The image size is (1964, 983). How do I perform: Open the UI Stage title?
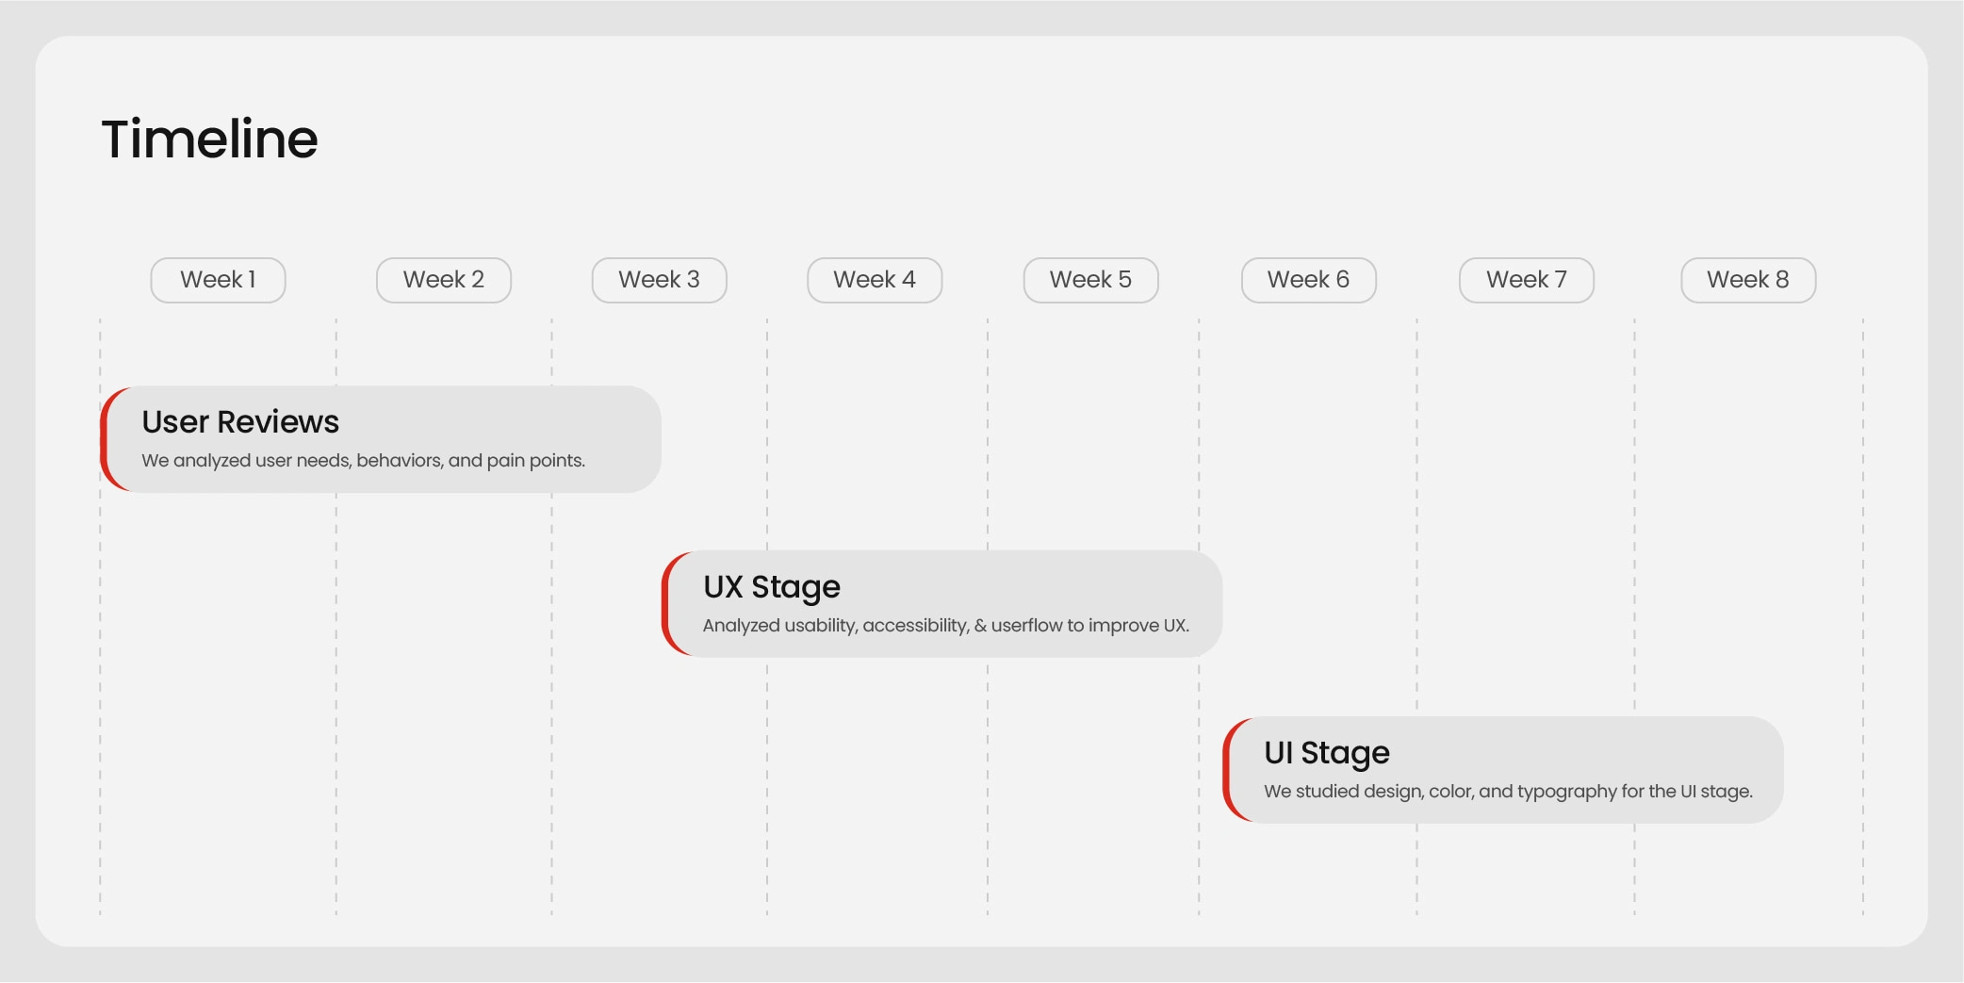point(1326,753)
